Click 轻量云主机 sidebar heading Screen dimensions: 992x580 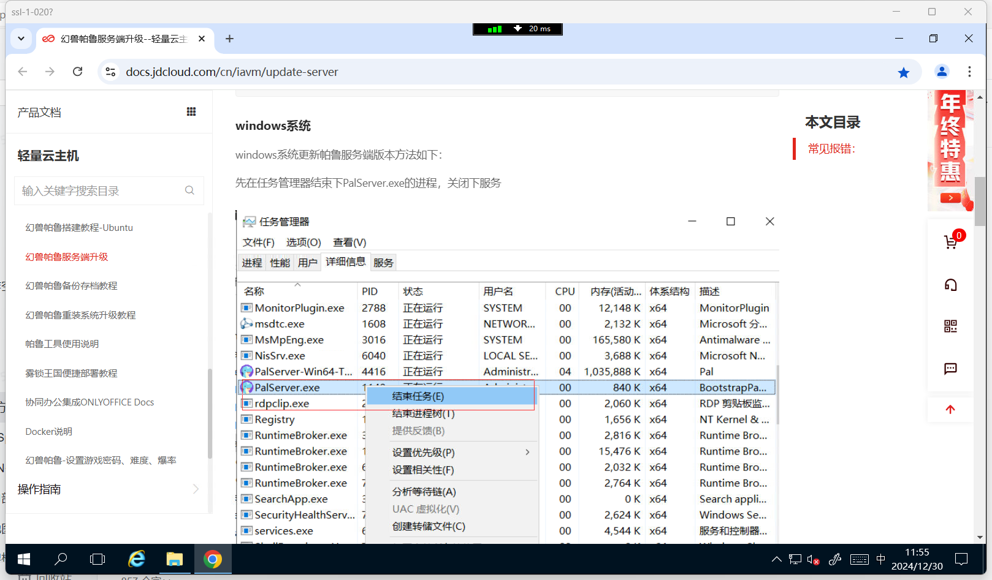click(x=48, y=156)
